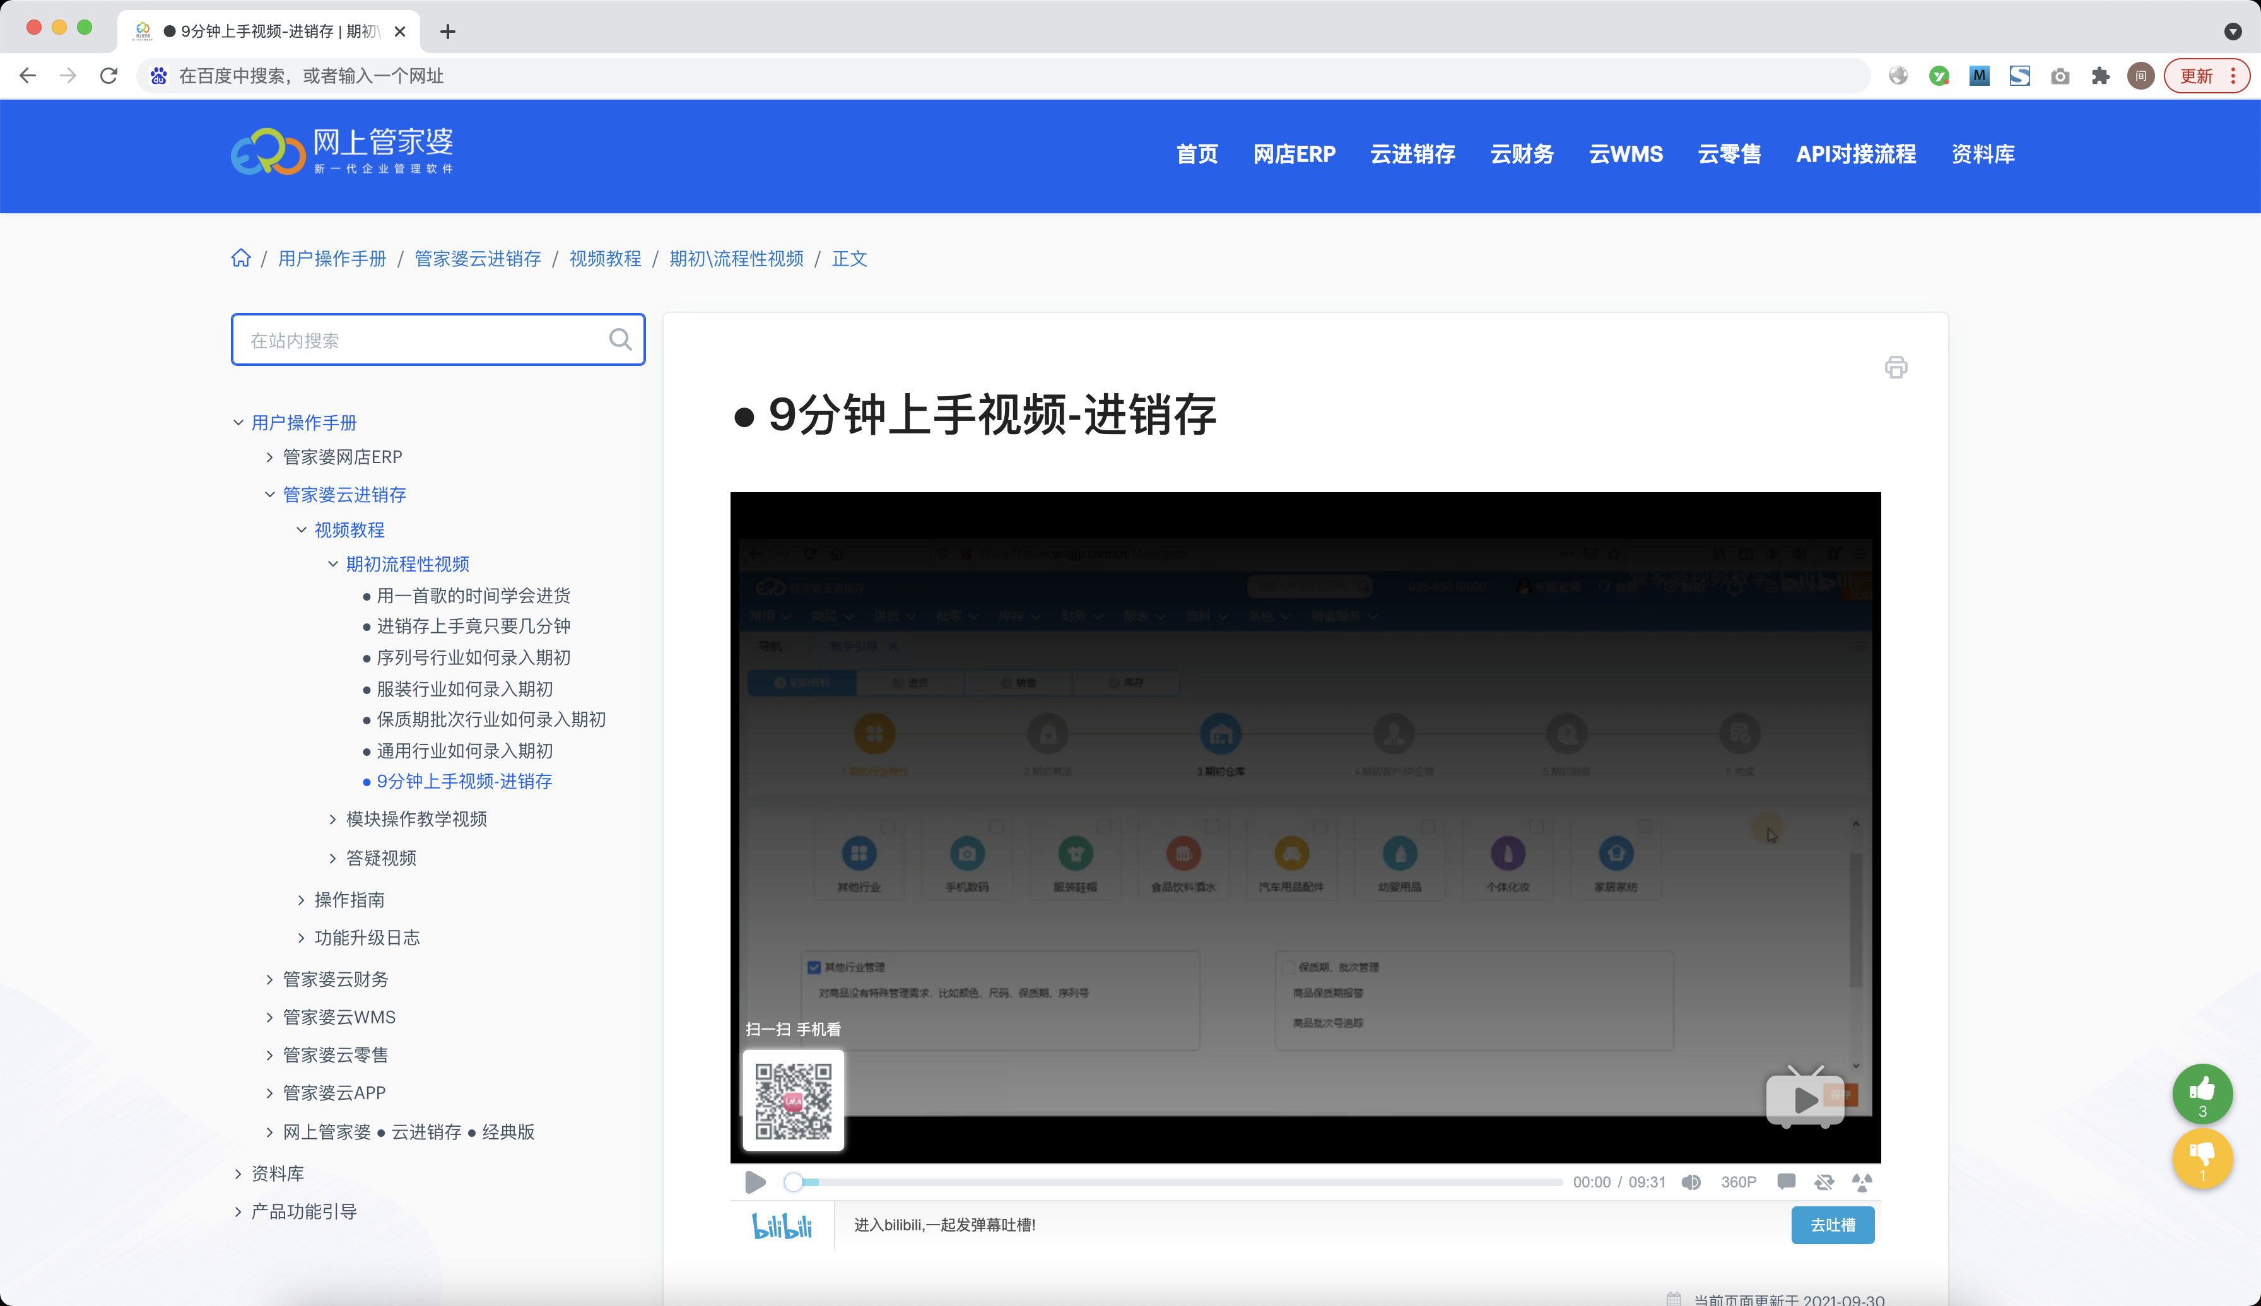Open the 360P quality selector
This screenshot has height=1306, width=2261.
pos(1738,1182)
